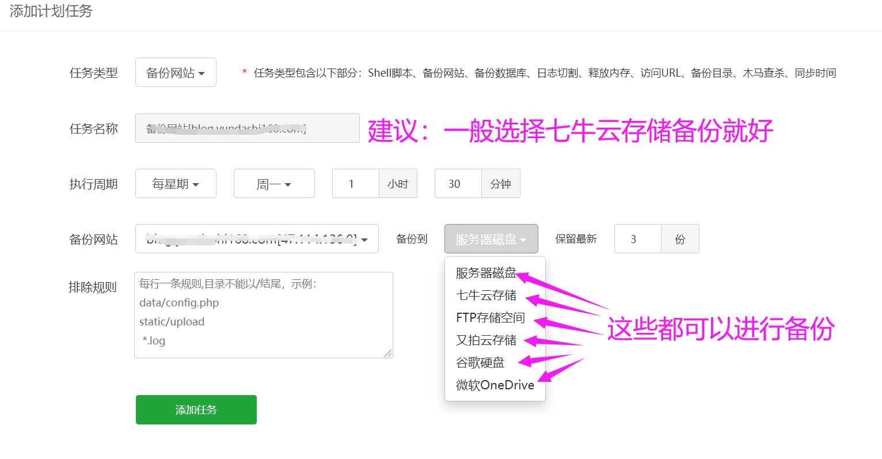Collapse the 服务器磁盘 backup destination dropdown button
The width and height of the screenshot is (882, 459).
[x=491, y=238]
